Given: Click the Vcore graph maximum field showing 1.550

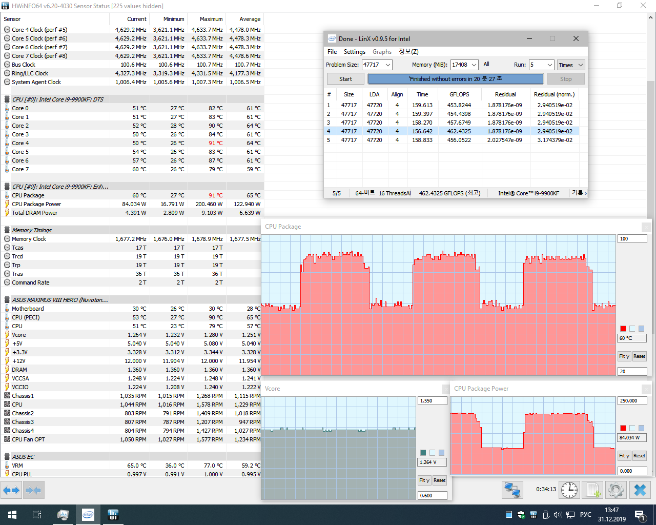Looking at the screenshot, I should tap(433, 401).
